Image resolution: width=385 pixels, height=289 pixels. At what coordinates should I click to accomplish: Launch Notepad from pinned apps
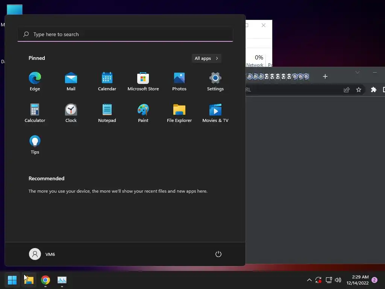(x=107, y=113)
